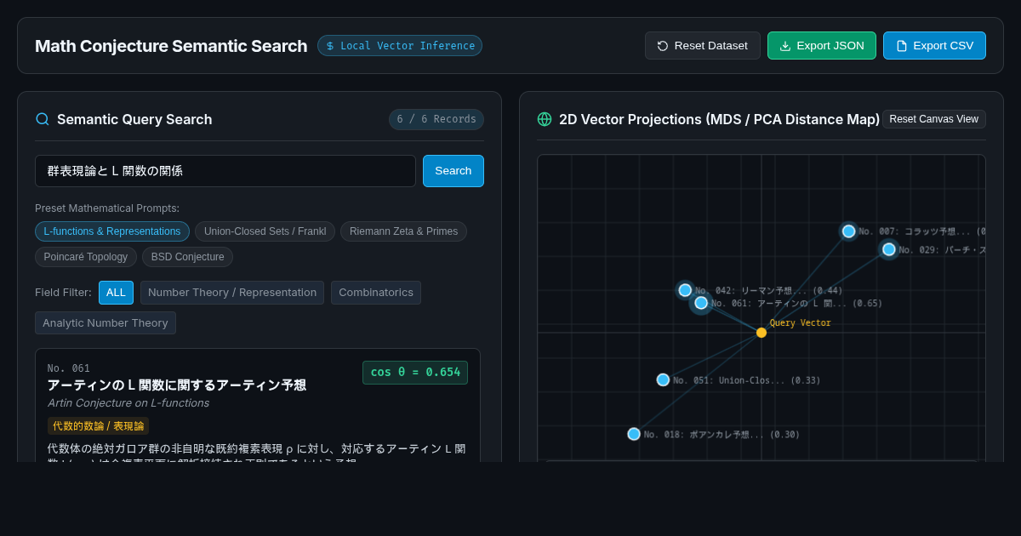Select map node No. 018 ポアンカレ予想
Screen dimensions: 1021x536
pyautogui.click(x=634, y=434)
